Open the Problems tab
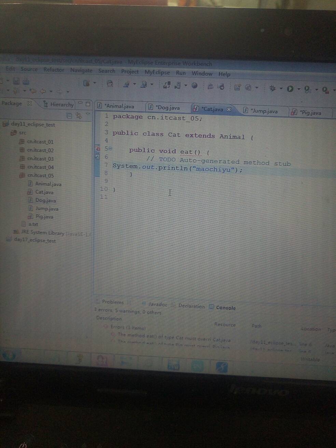This screenshot has width=336, height=448. pyautogui.click(x=113, y=302)
